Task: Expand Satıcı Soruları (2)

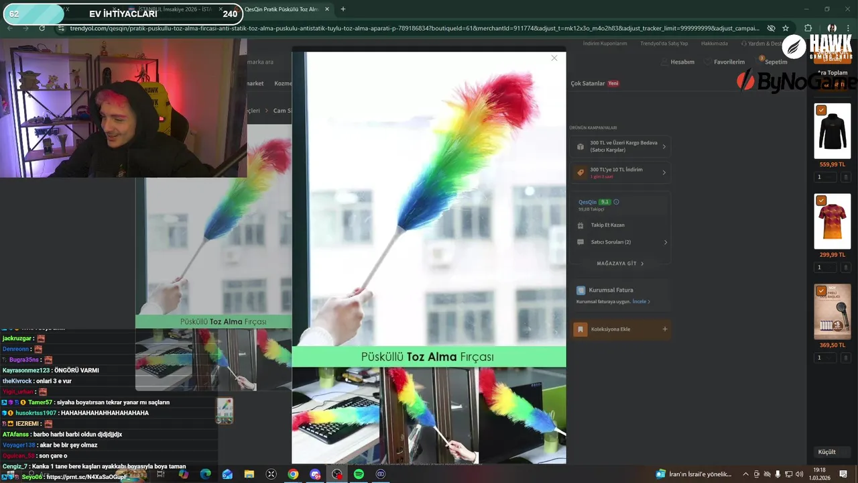Action: pos(621,242)
